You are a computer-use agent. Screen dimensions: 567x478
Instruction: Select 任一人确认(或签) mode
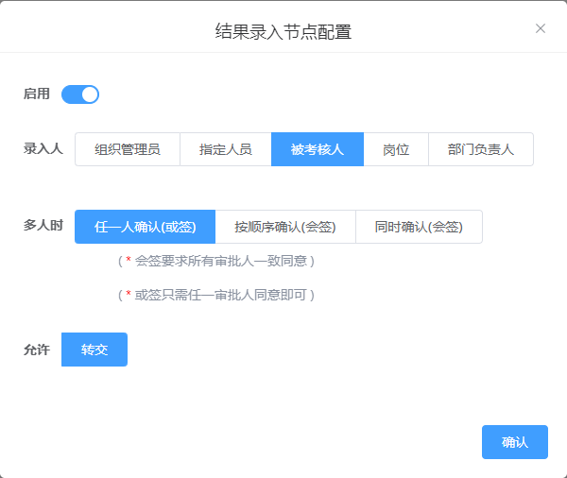click(146, 227)
